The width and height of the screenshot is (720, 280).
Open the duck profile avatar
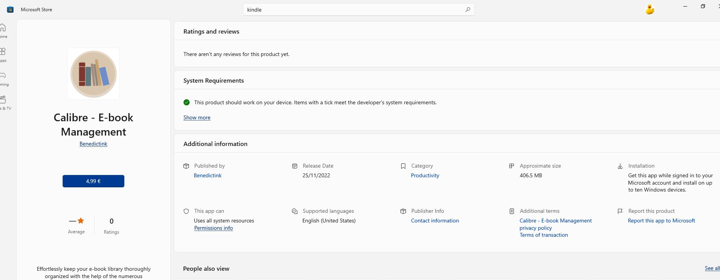point(650,9)
